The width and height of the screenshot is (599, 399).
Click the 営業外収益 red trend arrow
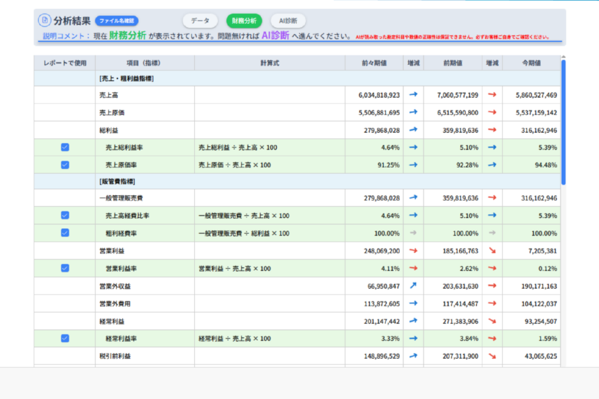pyautogui.click(x=492, y=286)
